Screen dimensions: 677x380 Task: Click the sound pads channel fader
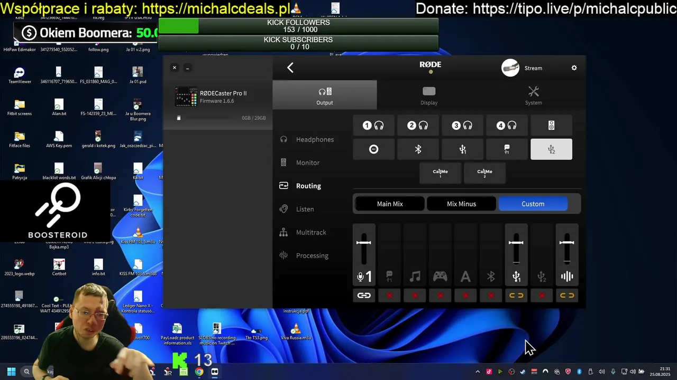(567, 243)
